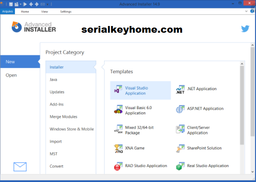Click the Run arrow icon in the title bar
The image size is (256, 182).
point(25,4)
